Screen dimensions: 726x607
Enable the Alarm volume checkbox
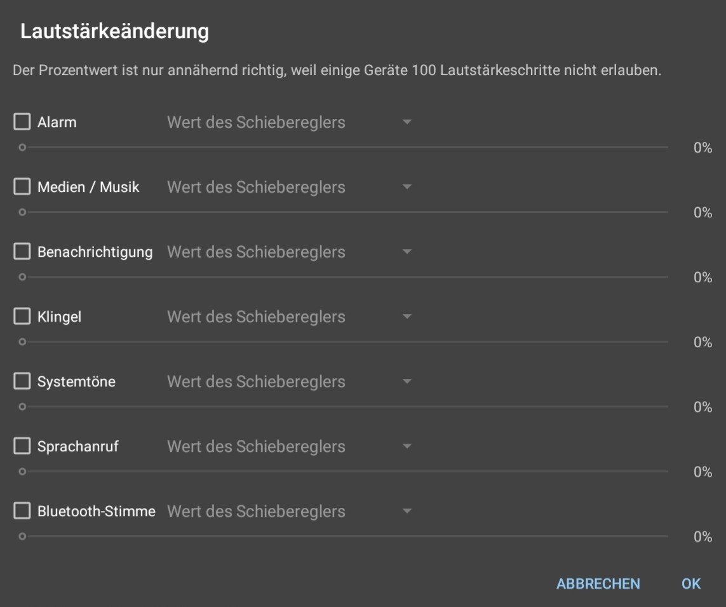[22, 122]
